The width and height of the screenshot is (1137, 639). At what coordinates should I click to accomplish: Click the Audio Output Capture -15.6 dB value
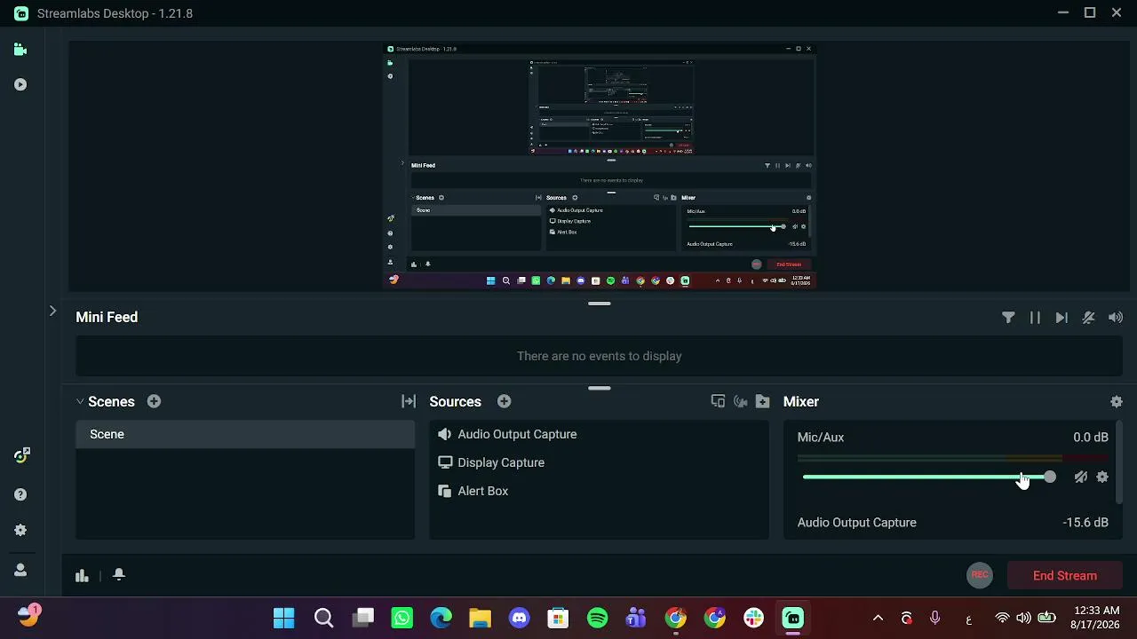(1085, 523)
